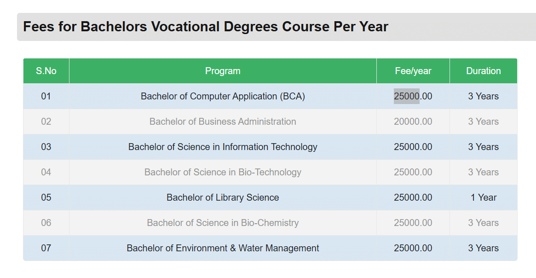
Task: Click the duration for Bio-Chemistry row
Action: click(x=483, y=223)
